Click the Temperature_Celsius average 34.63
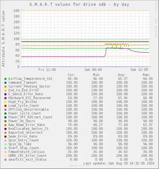The height and width of the screenshot is (169, 159). (123, 152)
